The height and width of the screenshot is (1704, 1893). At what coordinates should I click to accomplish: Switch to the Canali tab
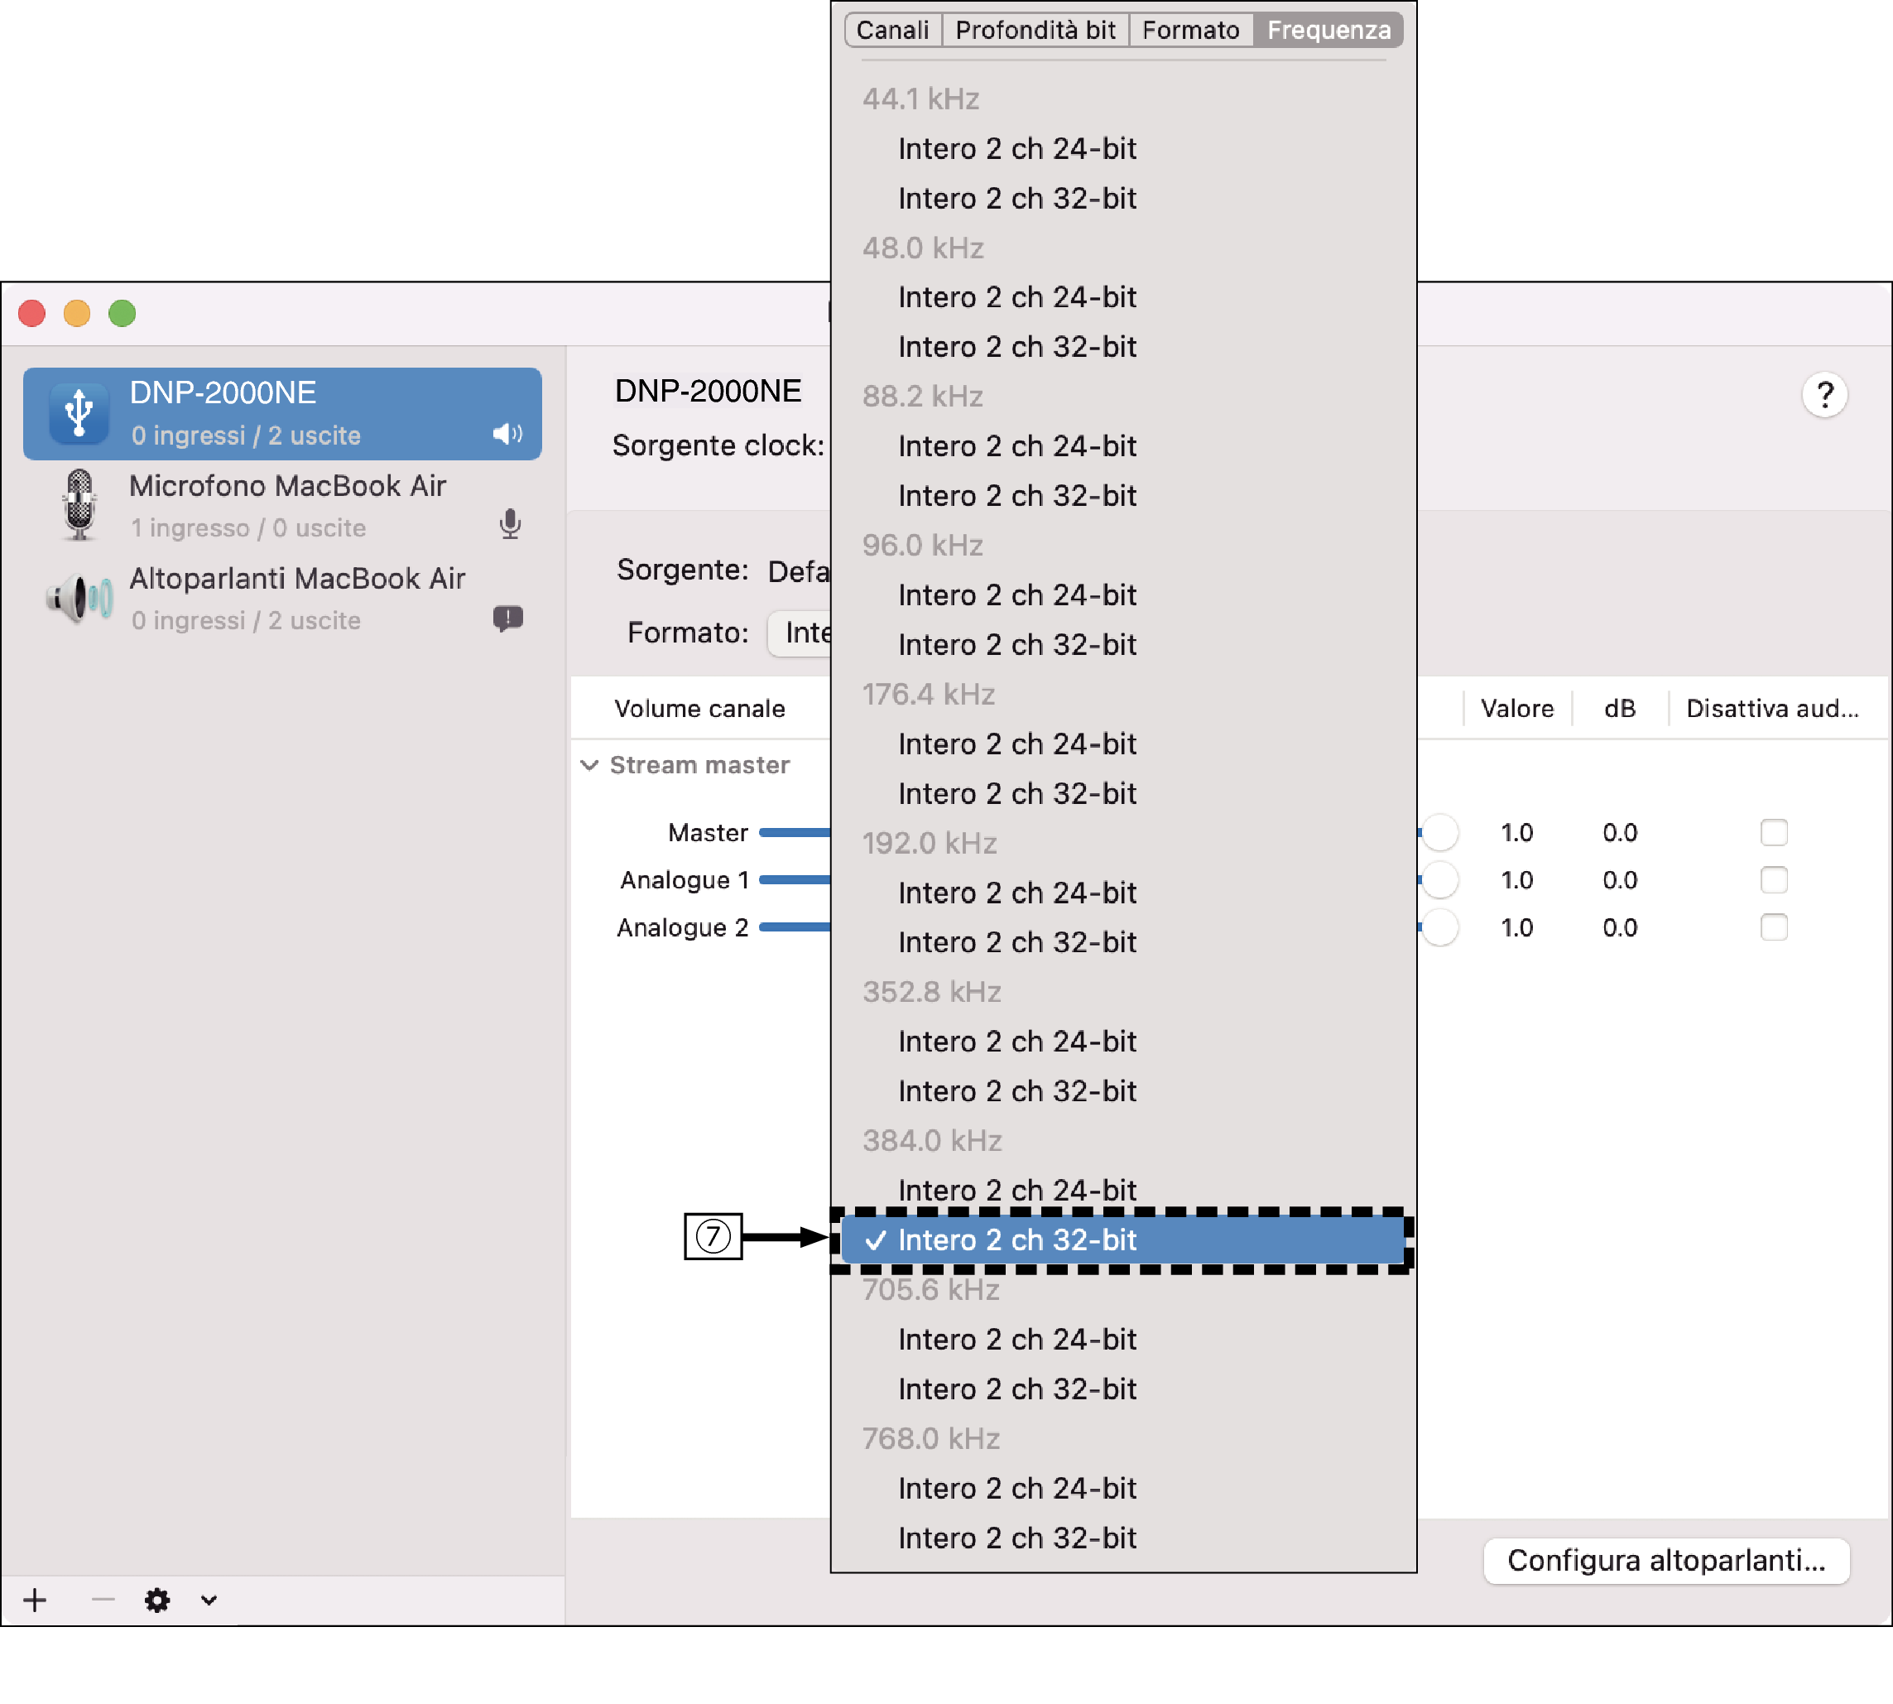(891, 30)
